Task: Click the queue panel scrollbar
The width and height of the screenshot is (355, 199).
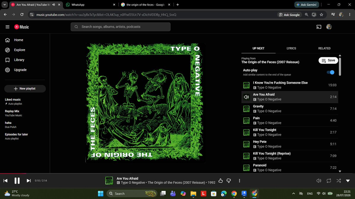Action: 340,67
